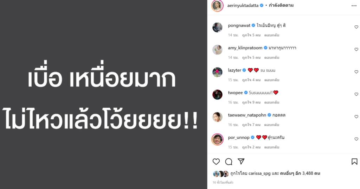Reply to pongnawat's comment via ตอบกลับ
The width and height of the screenshot is (360, 189).
pyautogui.click(x=272, y=35)
